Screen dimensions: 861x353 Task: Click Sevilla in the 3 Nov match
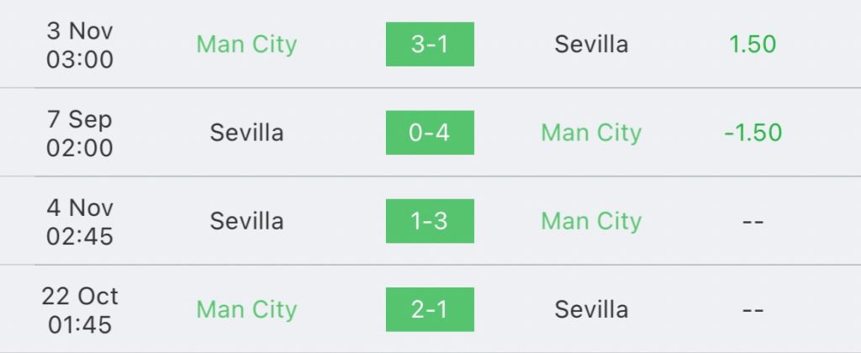pos(591,44)
